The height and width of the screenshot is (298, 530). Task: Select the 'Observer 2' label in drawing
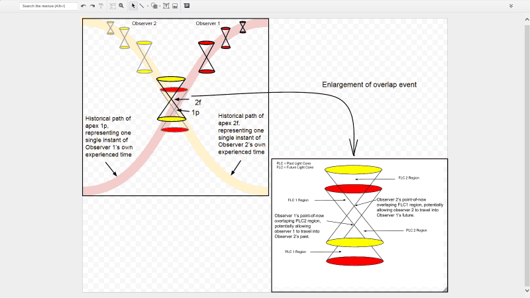point(144,23)
